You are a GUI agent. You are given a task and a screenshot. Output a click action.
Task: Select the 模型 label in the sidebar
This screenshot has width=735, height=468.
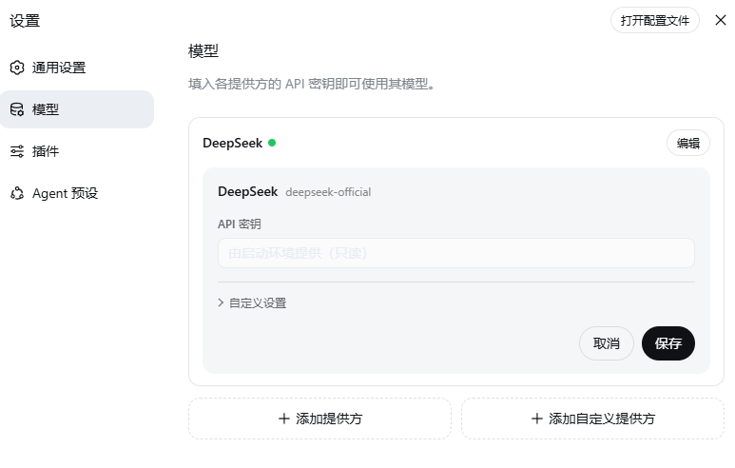click(46, 109)
